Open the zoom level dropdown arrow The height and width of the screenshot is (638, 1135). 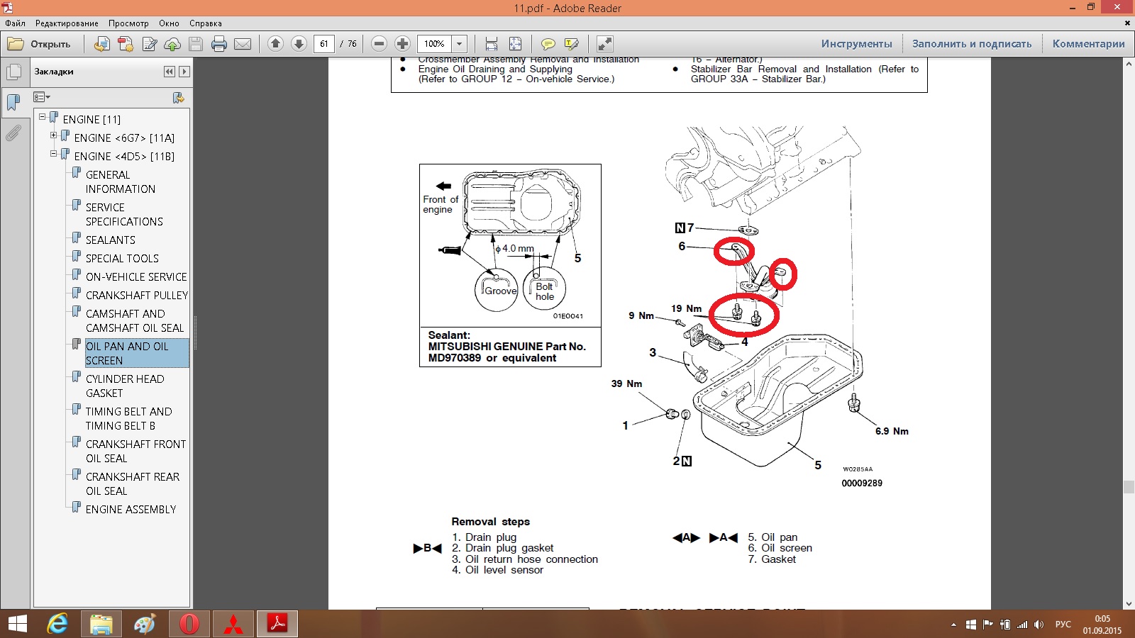[x=460, y=44]
